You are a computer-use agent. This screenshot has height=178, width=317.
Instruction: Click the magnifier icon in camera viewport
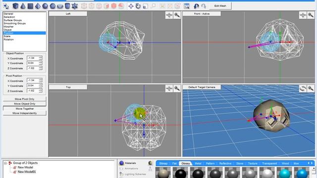[311, 89]
